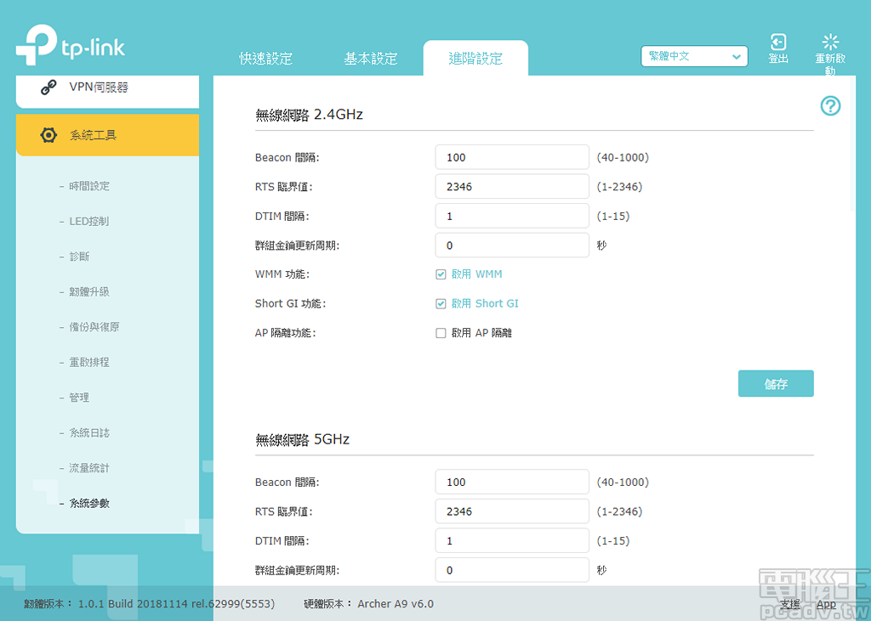This screenshot has height=621, width=871.
Task: Switch to the 快速設定 tab
Action: click(x=265, y=59)
